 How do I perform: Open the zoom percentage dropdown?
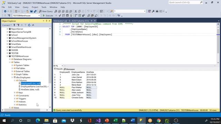click(62, 66)
